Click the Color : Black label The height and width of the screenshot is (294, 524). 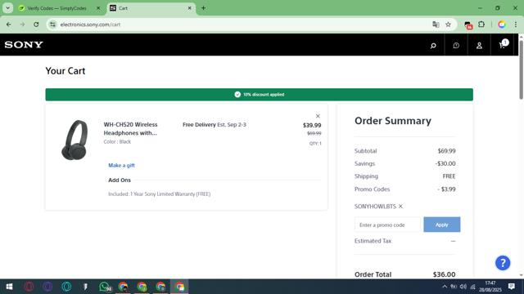coord(117,141)
